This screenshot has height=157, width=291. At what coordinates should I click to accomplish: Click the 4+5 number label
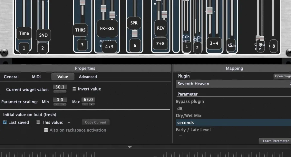109,47
